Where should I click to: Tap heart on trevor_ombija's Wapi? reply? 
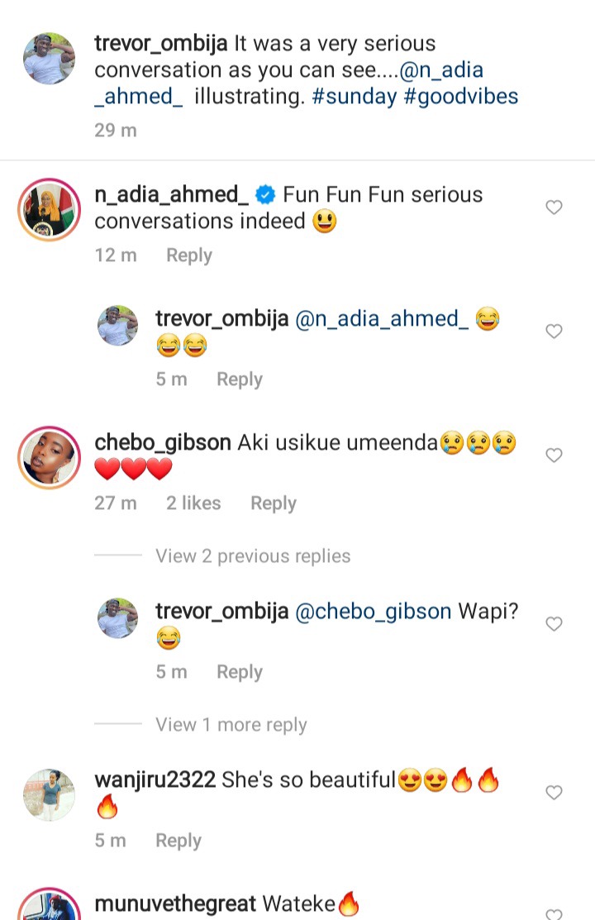(554, 624)
